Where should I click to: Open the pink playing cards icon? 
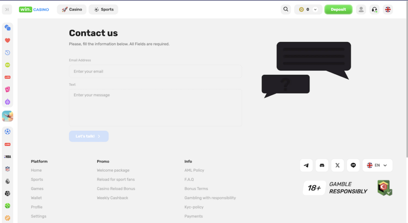pyautogui.click(x=8, y=89)
